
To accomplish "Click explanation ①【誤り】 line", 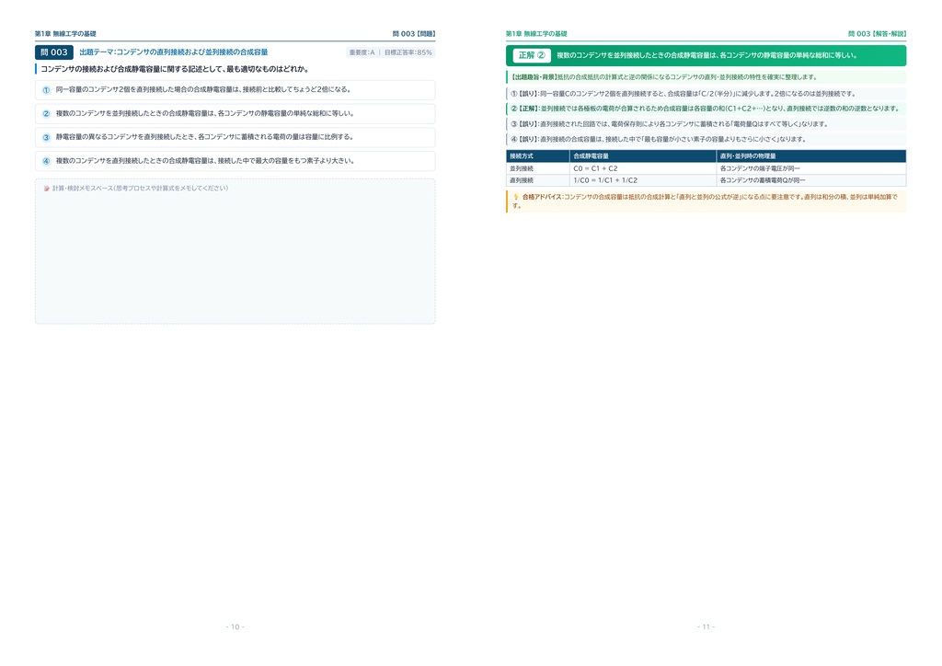I will pos(706,94).
